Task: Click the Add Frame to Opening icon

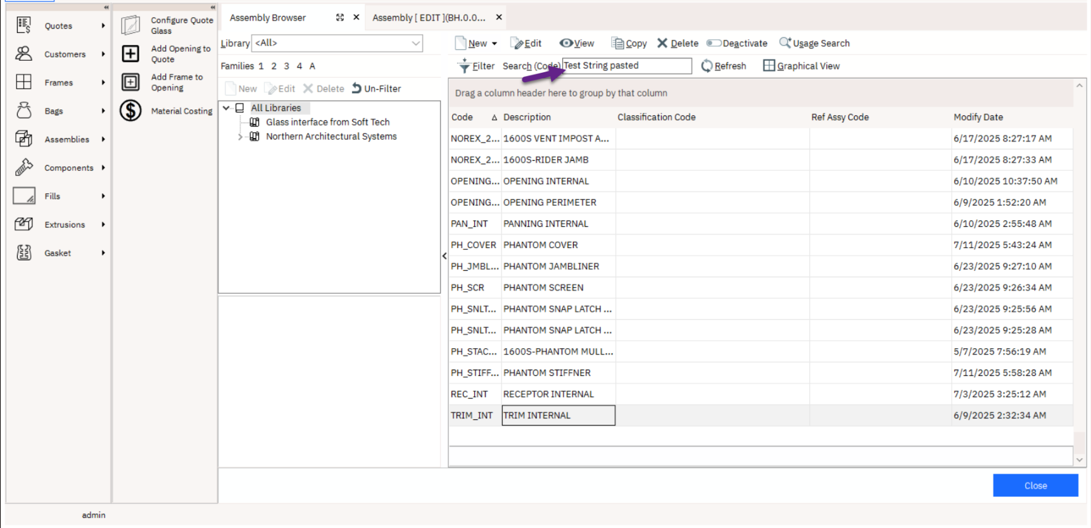Action: pos(130,82)
